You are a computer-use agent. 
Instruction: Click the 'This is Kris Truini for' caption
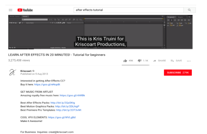pos(100,39)
